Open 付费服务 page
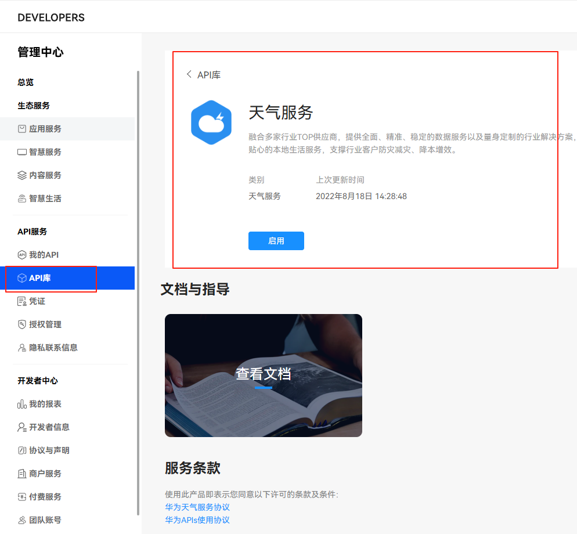Viewport: 577px width, 534px height. (67, 497)
